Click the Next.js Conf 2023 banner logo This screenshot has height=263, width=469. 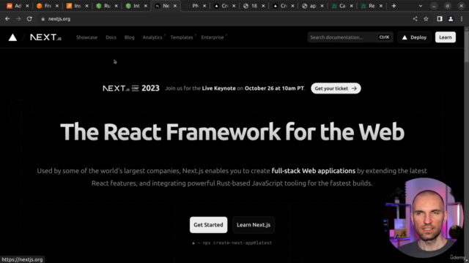131,88
